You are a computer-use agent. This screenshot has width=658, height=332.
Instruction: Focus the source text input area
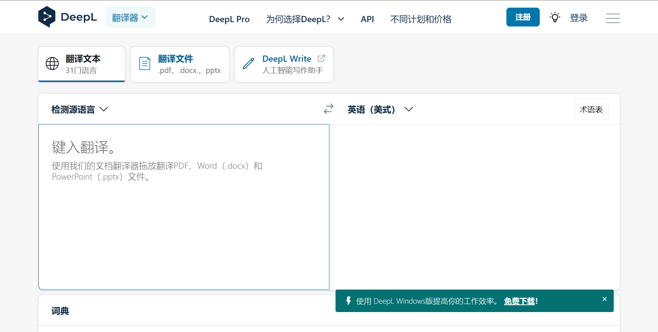click(184, 207)
